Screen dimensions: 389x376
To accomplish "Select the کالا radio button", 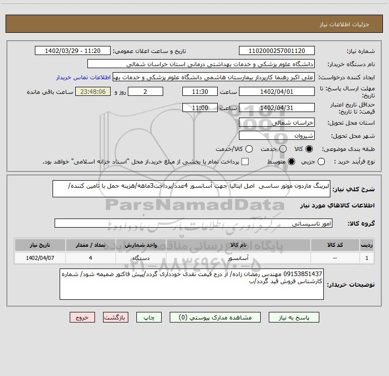I will pos(309,149).
